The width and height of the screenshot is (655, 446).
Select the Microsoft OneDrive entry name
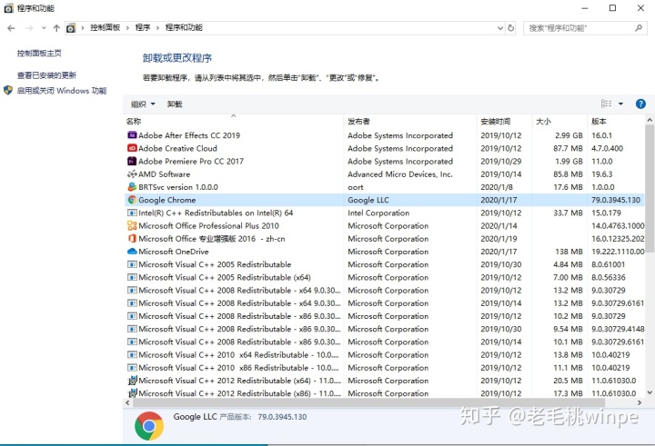[x=174, y=252]
